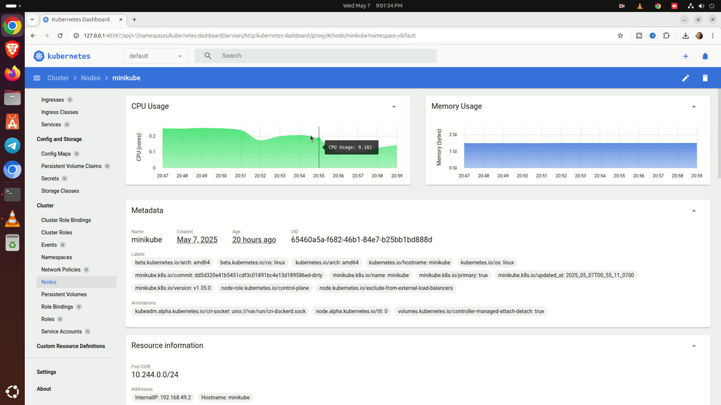This screenshot has width=721, height=405.
Task: Collapse the Resource information card
Action: 694,345
